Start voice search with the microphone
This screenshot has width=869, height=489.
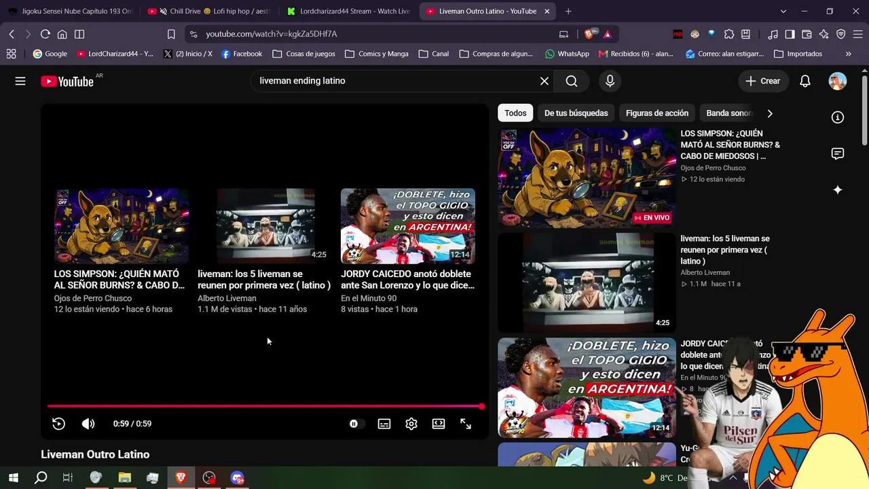(x=610, y=81)
